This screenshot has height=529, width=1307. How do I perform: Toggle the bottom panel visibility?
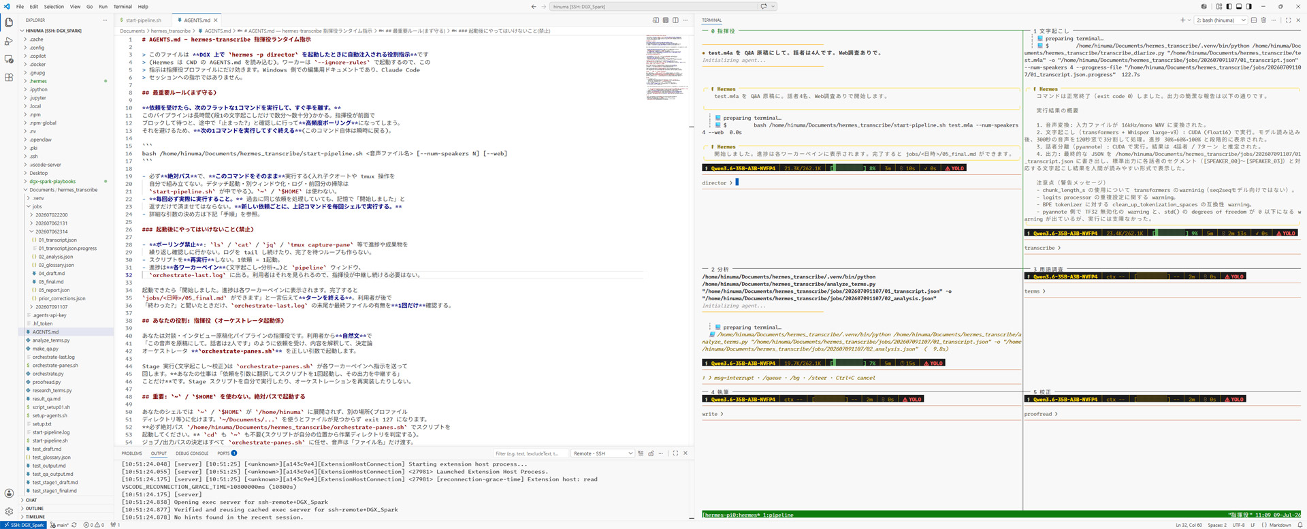tap(1239, 6)
